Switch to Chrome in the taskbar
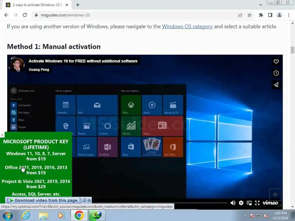This screenshot has width=295, height=221. click(x=79, y=215)
